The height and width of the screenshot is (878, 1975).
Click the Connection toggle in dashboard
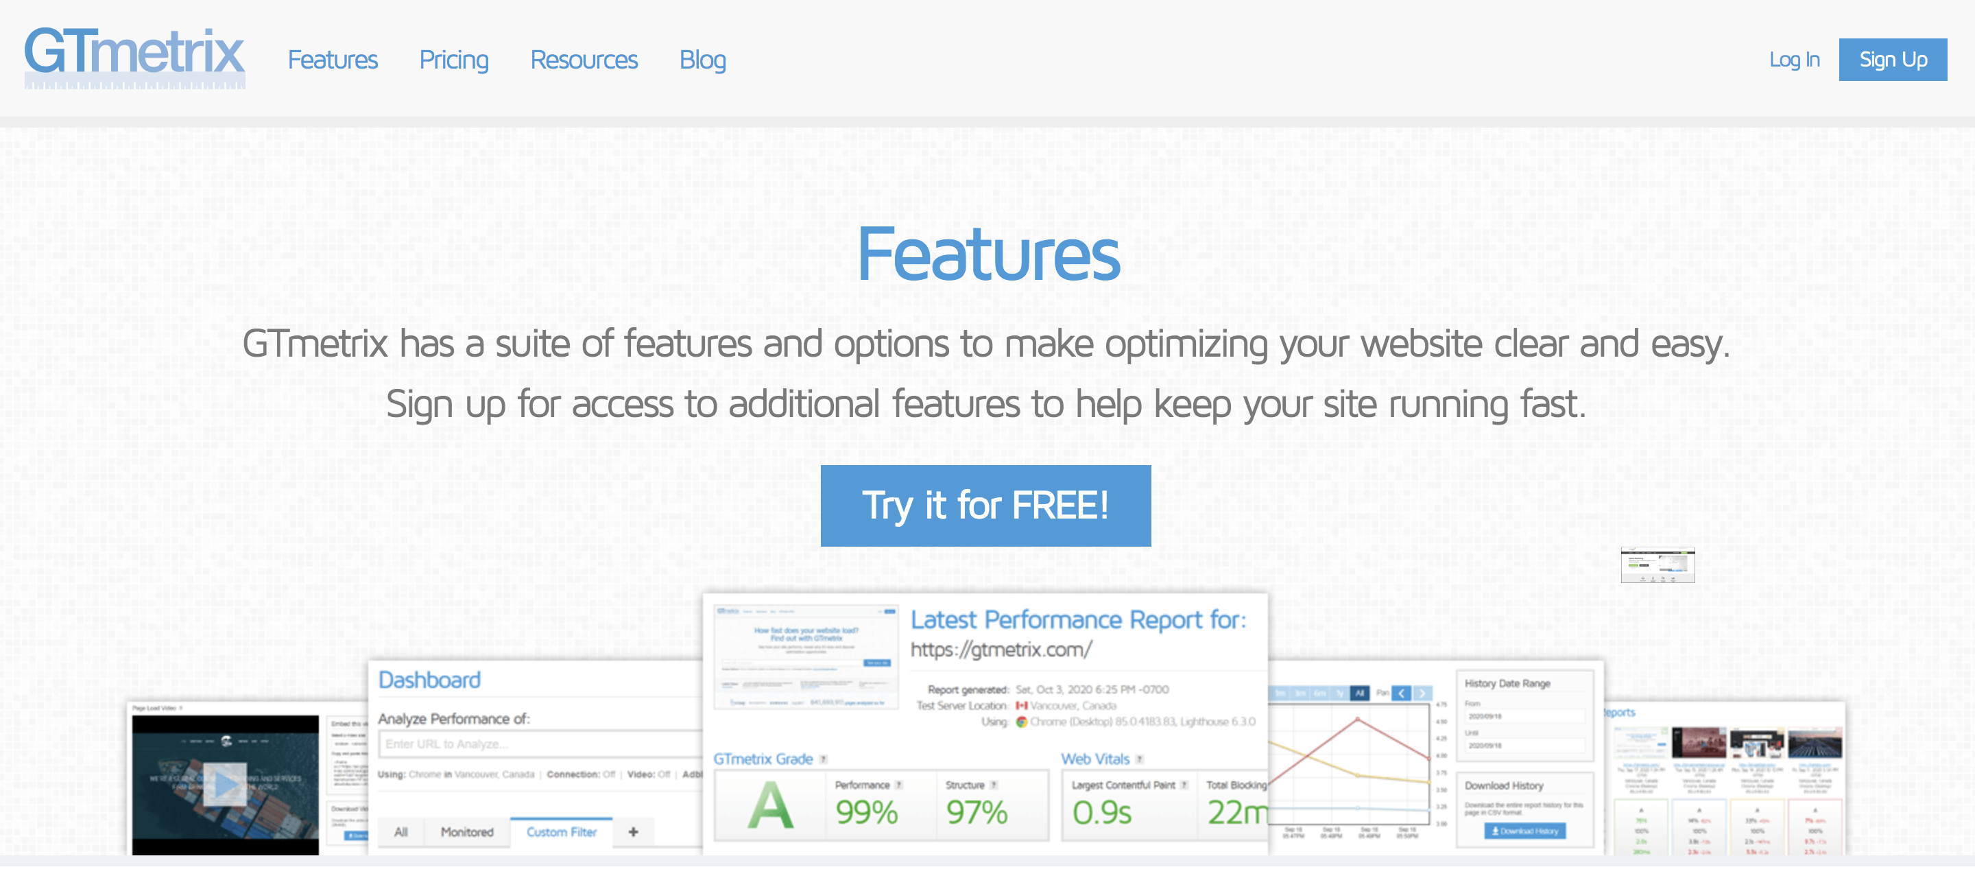point(603,774)
